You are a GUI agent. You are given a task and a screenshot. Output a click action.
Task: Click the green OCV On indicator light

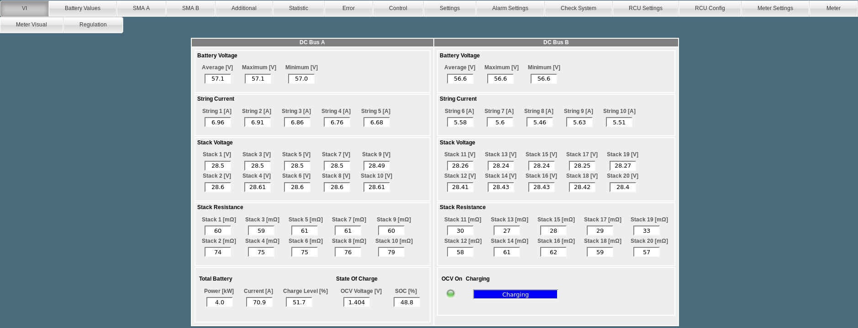[x=451, y=293]
